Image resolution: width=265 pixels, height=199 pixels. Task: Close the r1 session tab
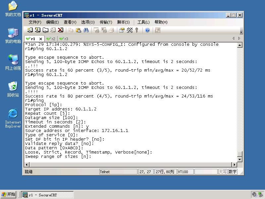40,39
